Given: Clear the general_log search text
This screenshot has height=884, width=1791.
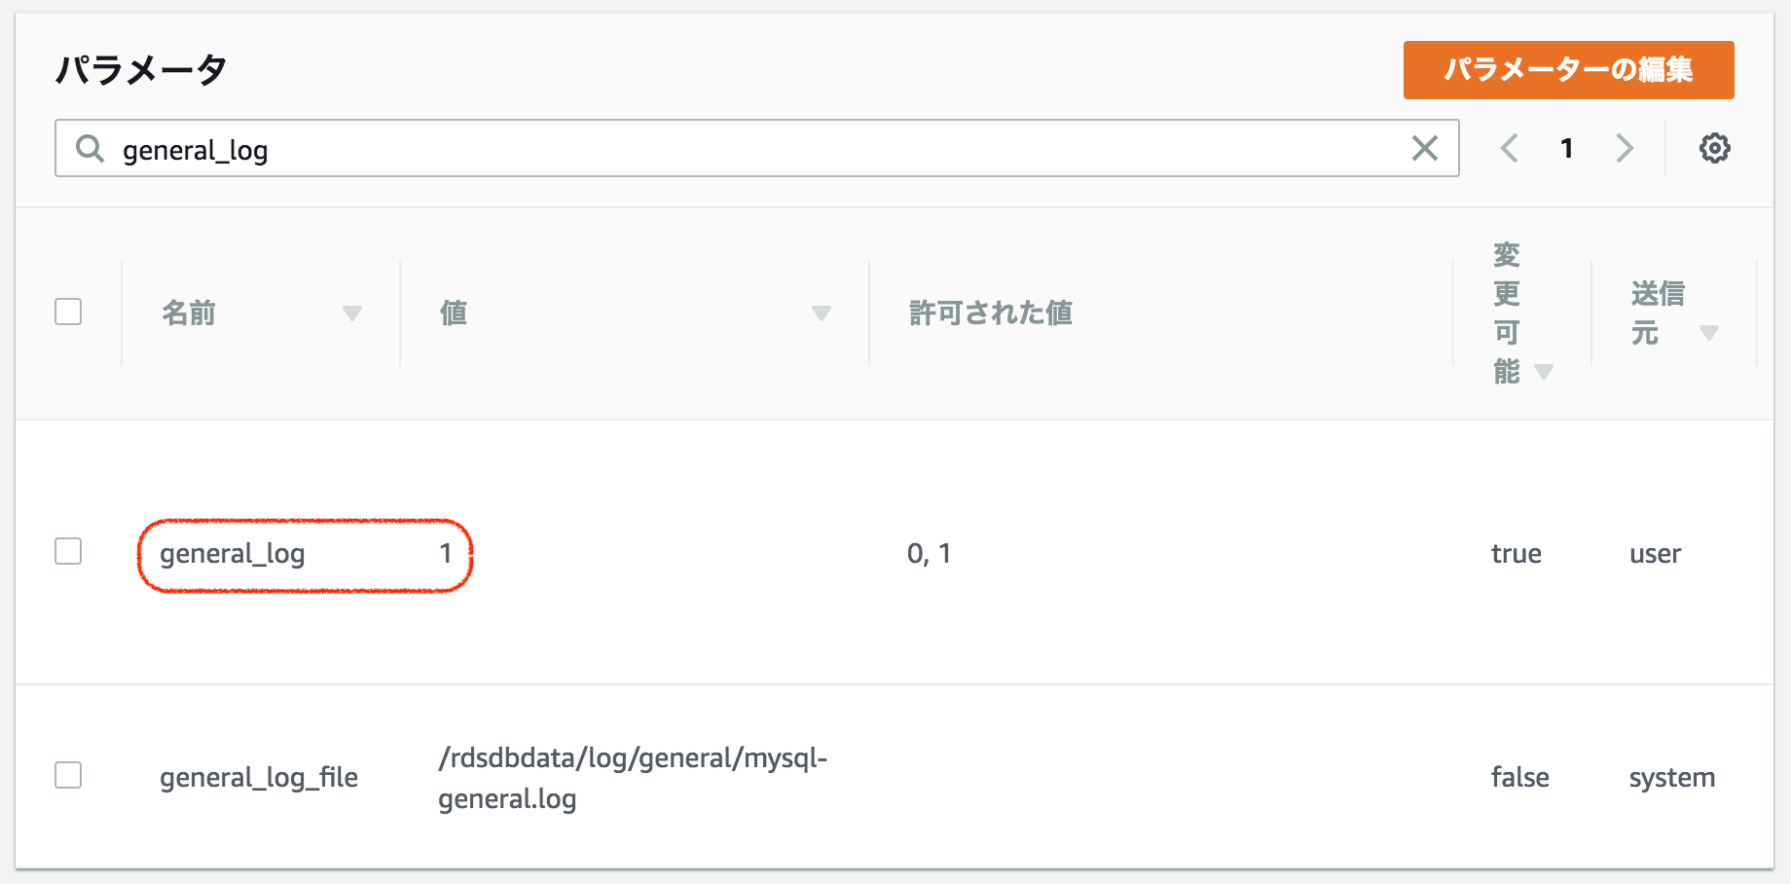Looking at the screenshot, I should pos(1424,149).
